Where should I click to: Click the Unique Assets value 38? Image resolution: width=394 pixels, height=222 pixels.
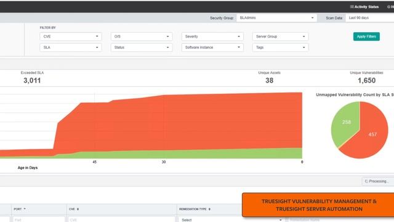pos(270,81)
